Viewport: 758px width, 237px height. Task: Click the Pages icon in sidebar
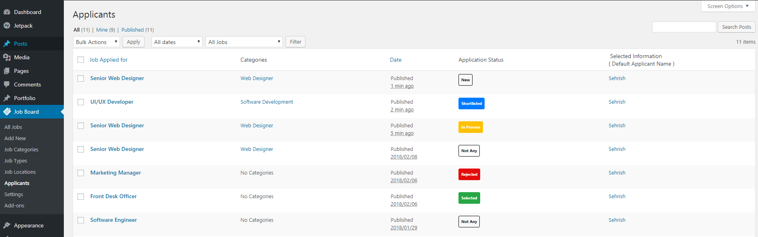(x=7, y=71)
